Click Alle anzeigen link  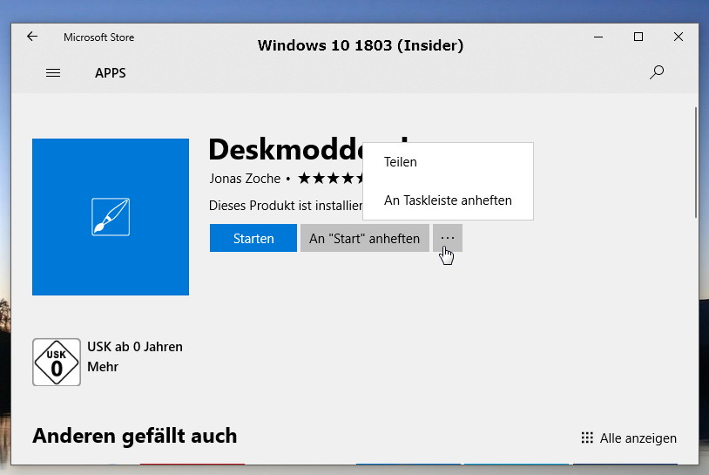(x=638, y=438)
